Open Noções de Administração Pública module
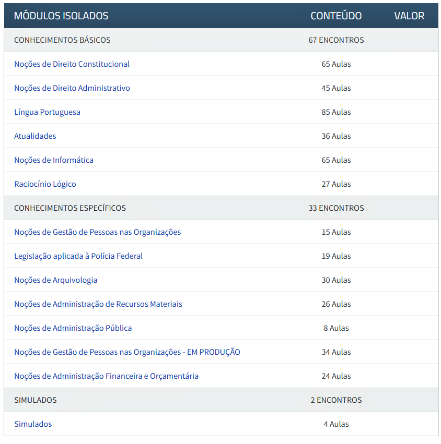The height and width of the screenshot is (444, 441). [73, 328]
